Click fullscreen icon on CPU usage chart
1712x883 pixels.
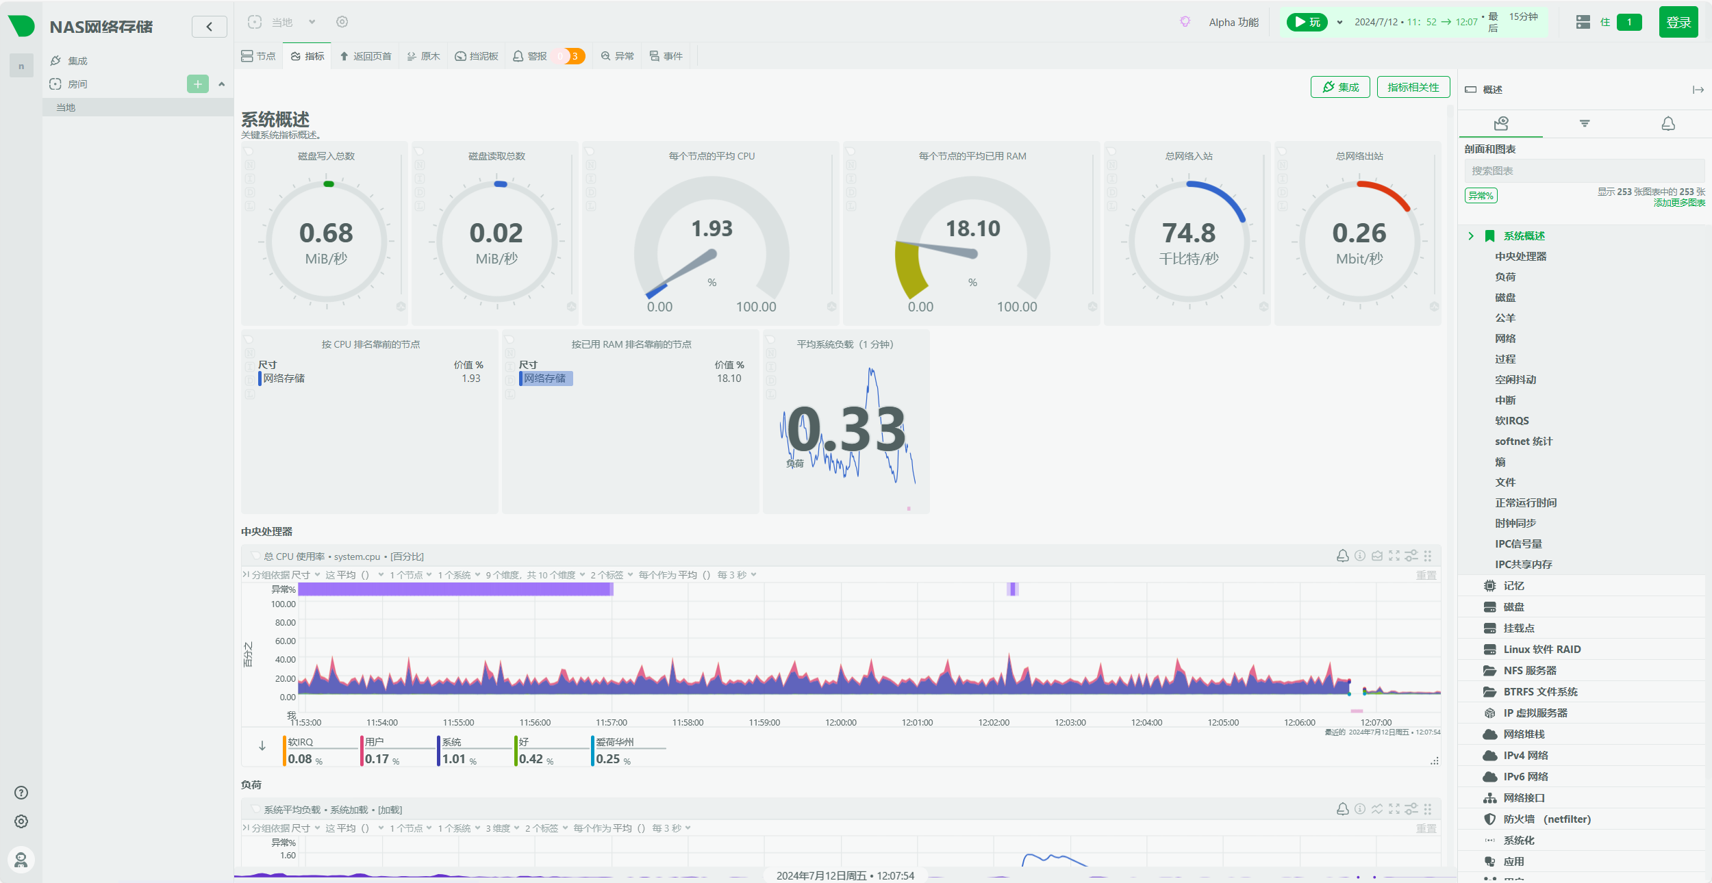(1394, 556)
